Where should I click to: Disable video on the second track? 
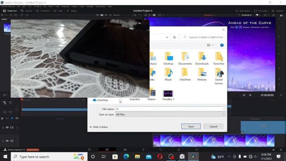(x=12, y=141)
